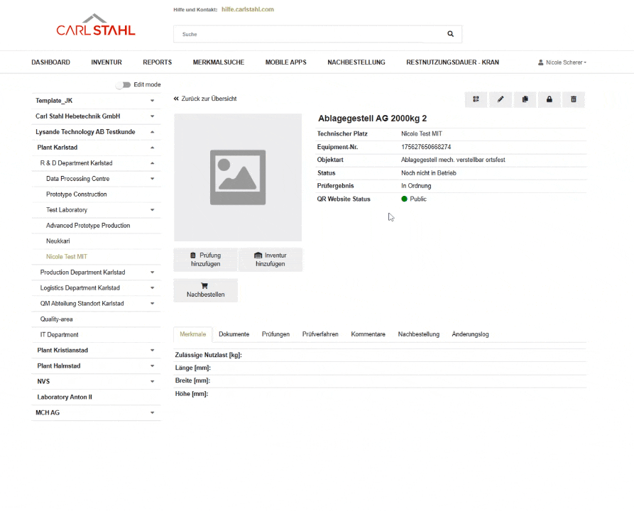This screenshot has width=634, height=511.
Task: Toggle the Edit mode switch
Action: pos(124,84)
